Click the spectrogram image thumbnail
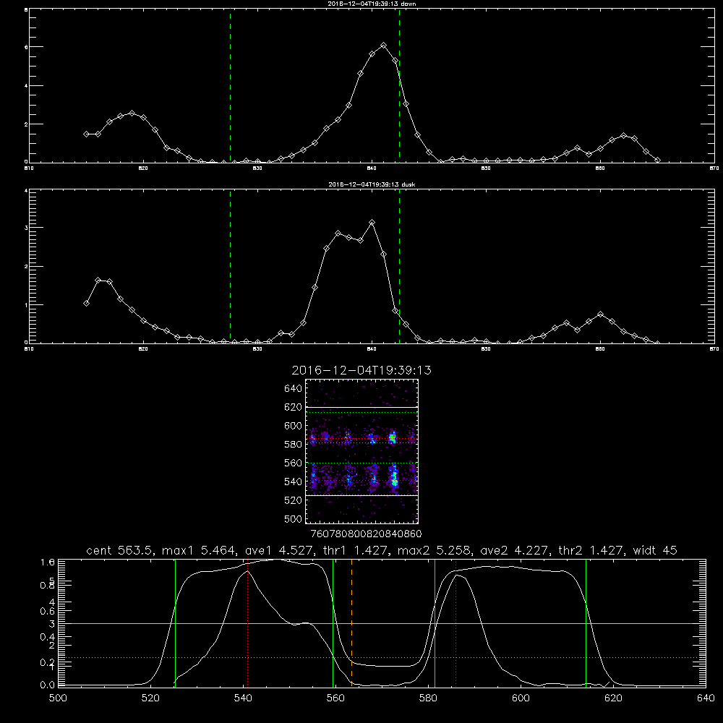The width and height of the screenshot is (723, 723). [x=361, y=451]
